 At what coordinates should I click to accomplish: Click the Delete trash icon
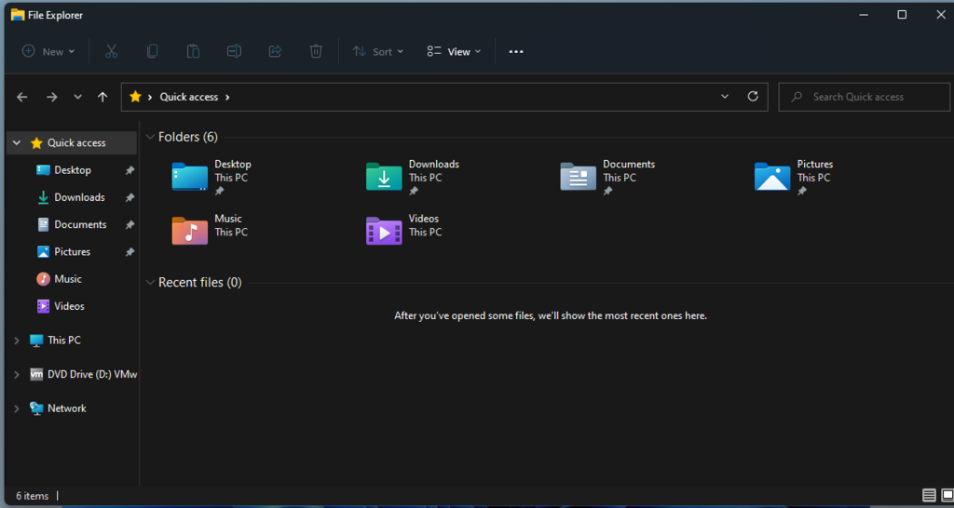point(316,52)
